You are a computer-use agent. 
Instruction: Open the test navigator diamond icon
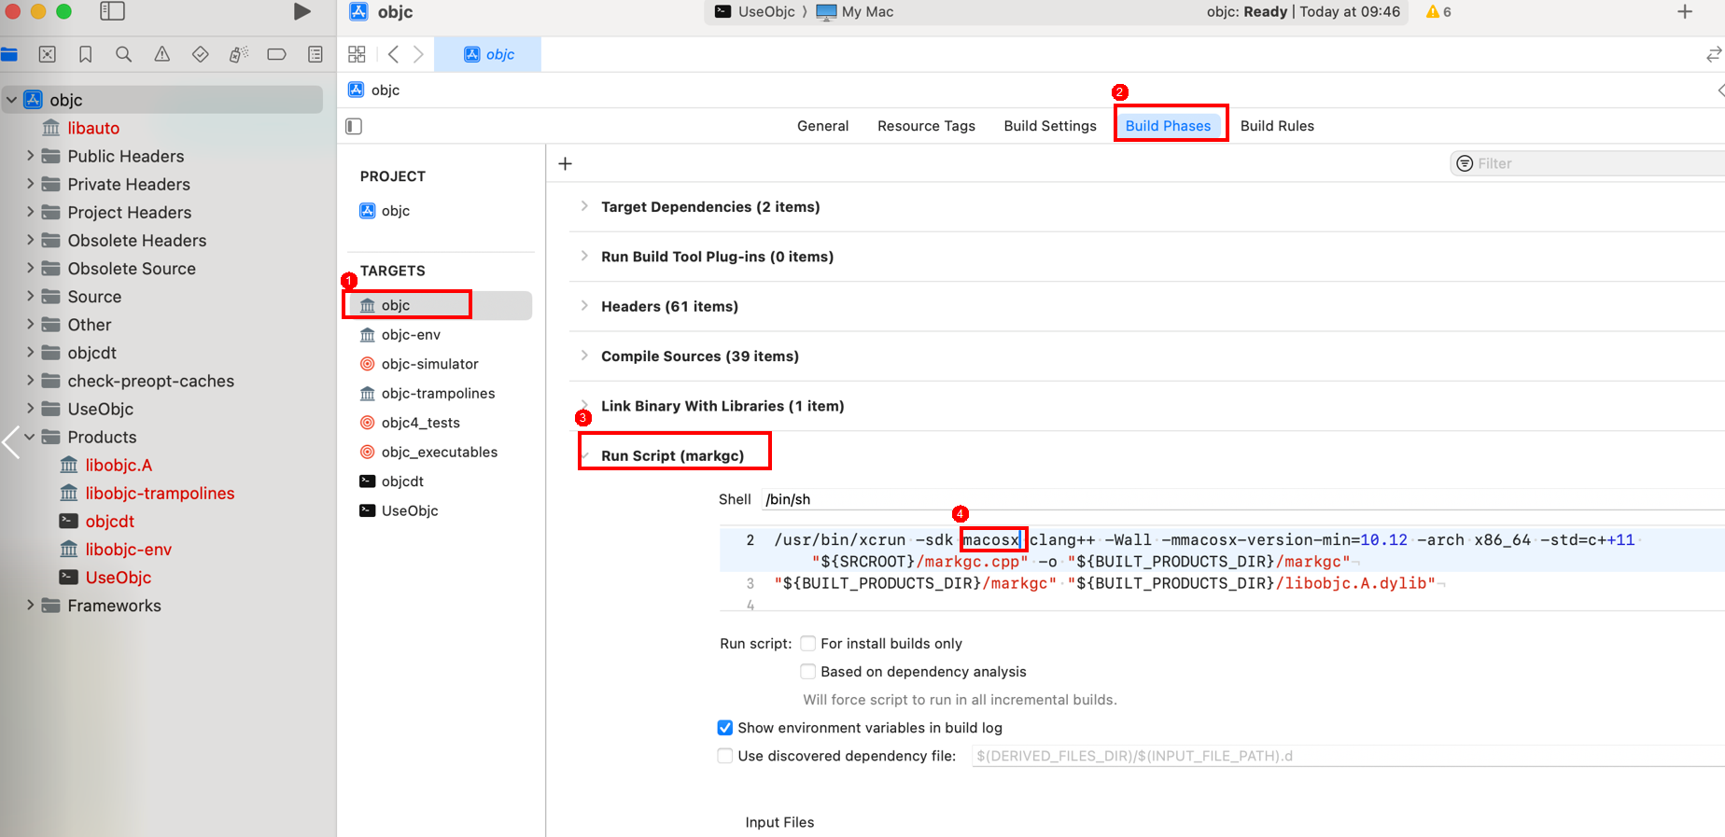[200, 54]
